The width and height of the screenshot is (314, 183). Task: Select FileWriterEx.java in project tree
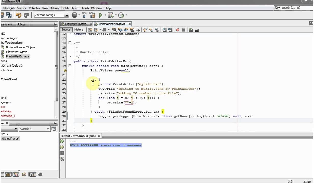(x=17, y=52)
